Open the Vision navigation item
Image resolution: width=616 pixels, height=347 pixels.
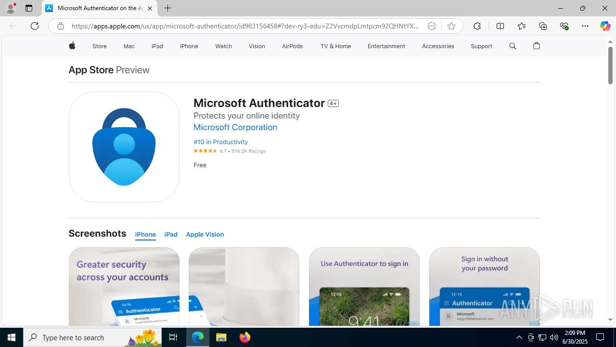(x=257, y=46)
